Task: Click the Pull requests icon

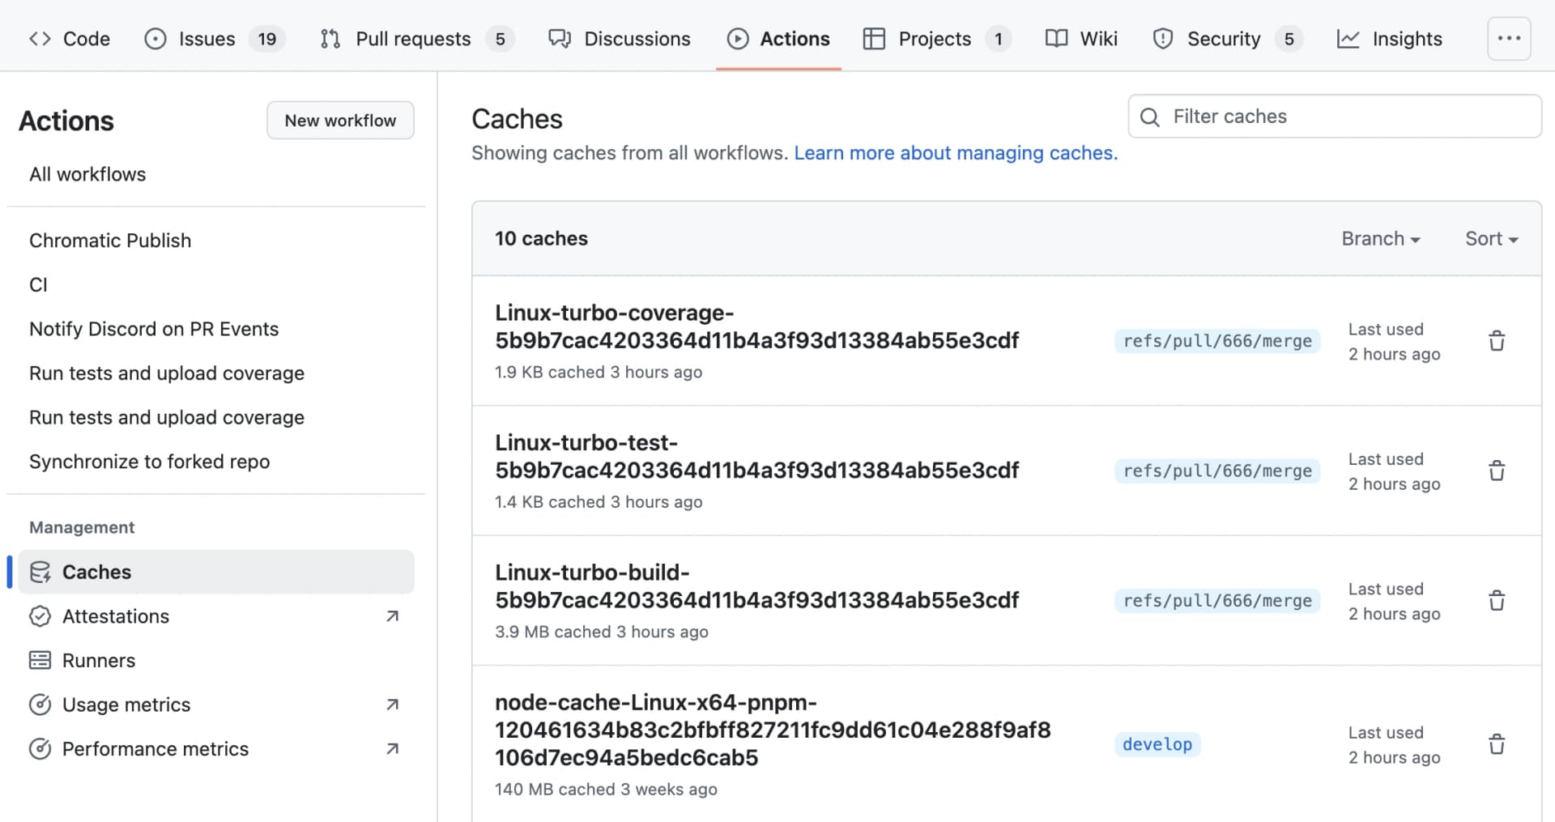Action: click(330, 38)
